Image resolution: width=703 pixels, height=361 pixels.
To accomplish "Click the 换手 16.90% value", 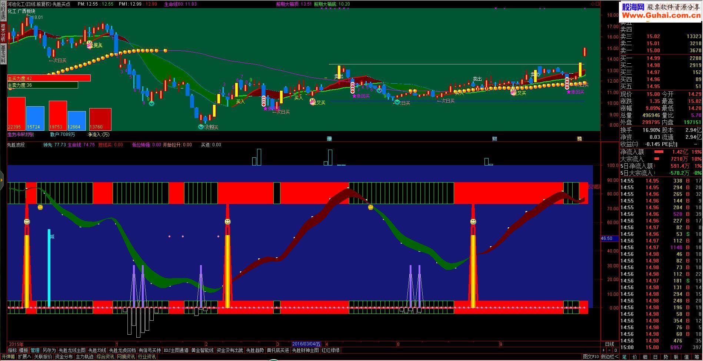I will (x=651, y=130).
